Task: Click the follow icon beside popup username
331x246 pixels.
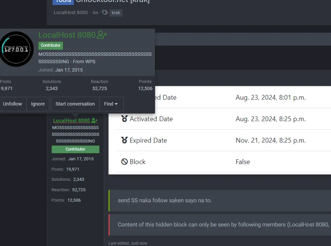Action: tap(102, 35)
